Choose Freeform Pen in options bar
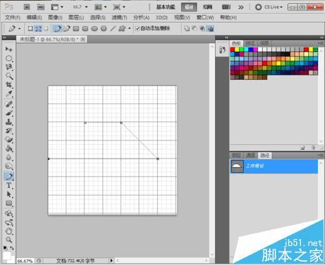The image size is (325, 265). tap(67, 29)
